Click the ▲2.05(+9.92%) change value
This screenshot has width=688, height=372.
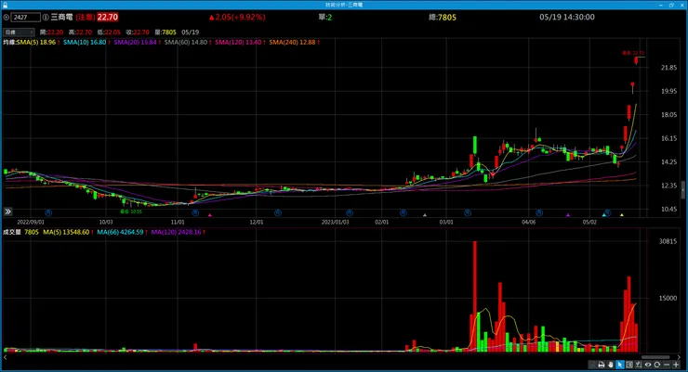tap(237, 17)
